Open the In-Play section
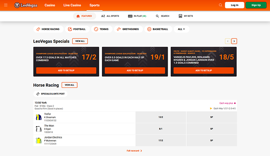Image resolution: width=270 pixels, height=156 pixels. (137, 16)
